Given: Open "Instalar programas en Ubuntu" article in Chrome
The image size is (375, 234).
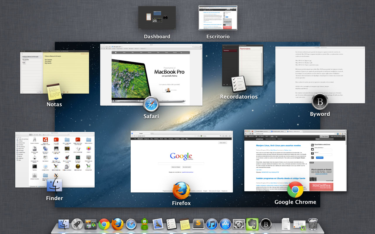Looking at the screenshot, I should click(281, 178).
